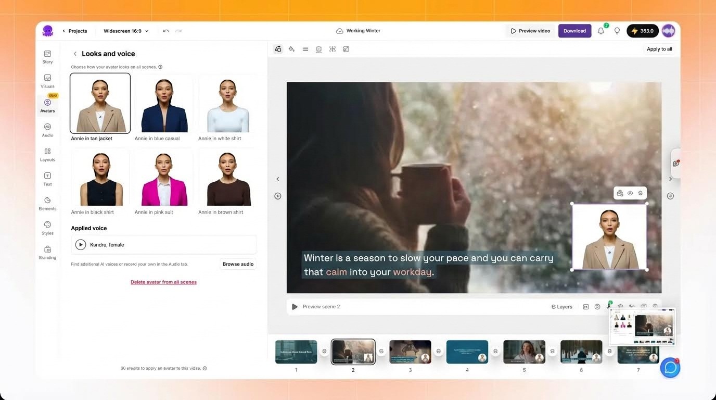This screenshot has width=716, height=400.
Task: Click the Preview video button
Action: coord(530,31)
